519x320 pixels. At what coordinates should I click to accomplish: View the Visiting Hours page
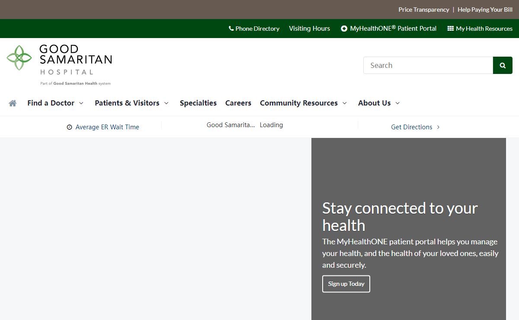click(x=309, y=29)
